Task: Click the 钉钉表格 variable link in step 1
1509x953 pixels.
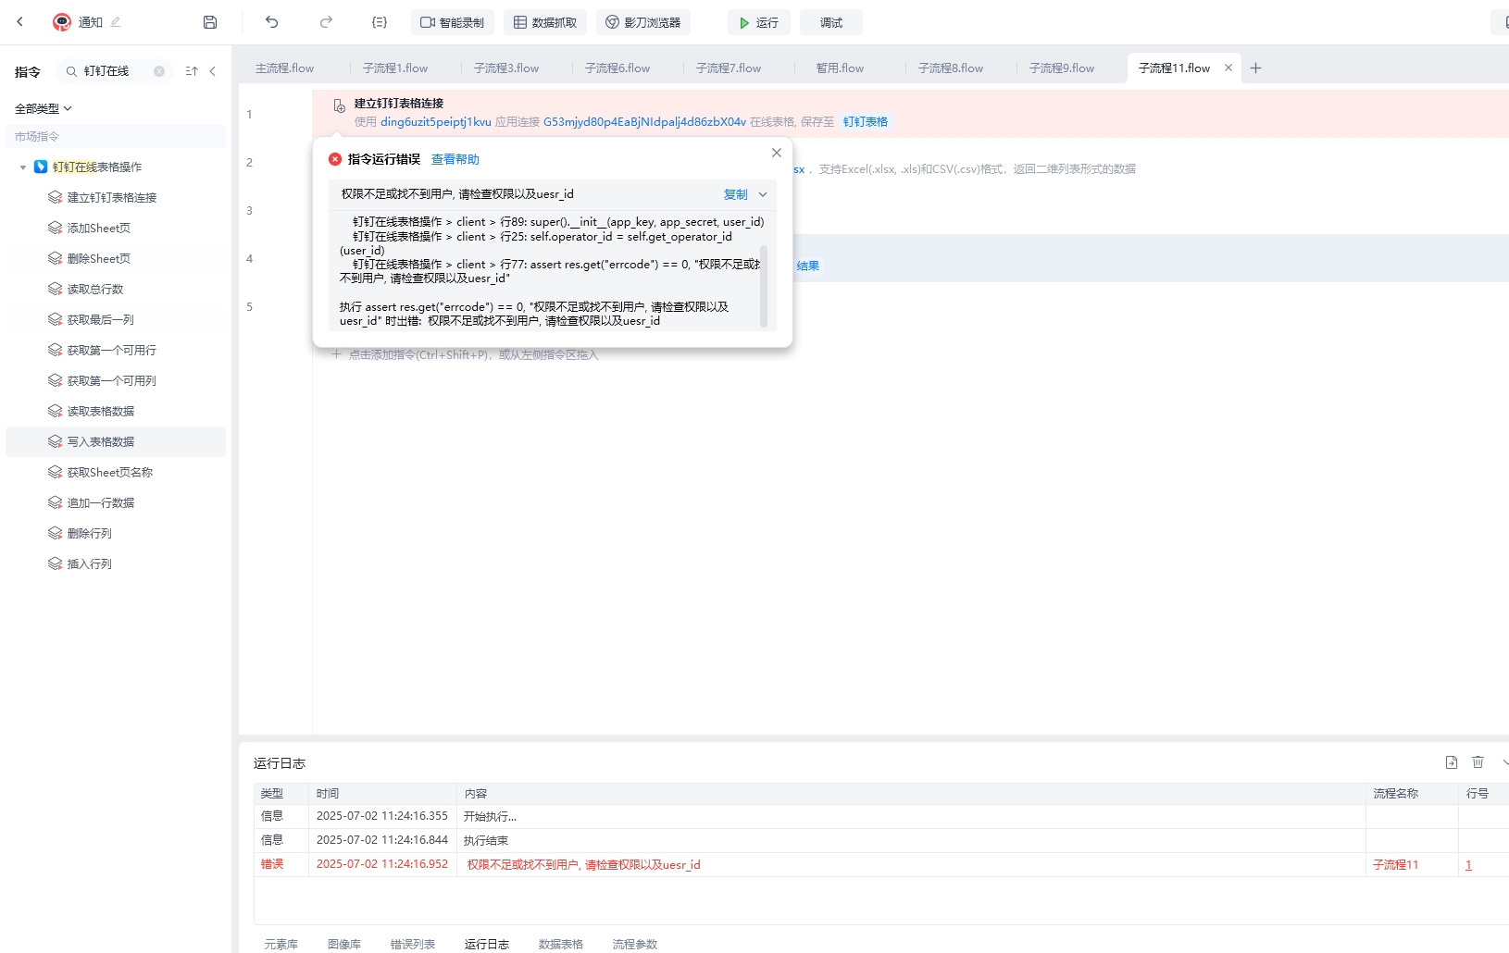Action: 866,122
